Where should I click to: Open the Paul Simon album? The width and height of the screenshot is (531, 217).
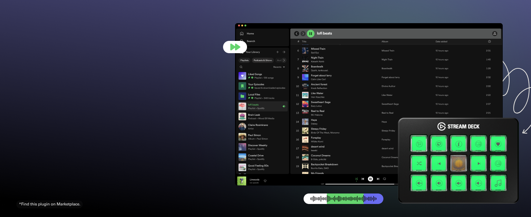tap(263, 137)
